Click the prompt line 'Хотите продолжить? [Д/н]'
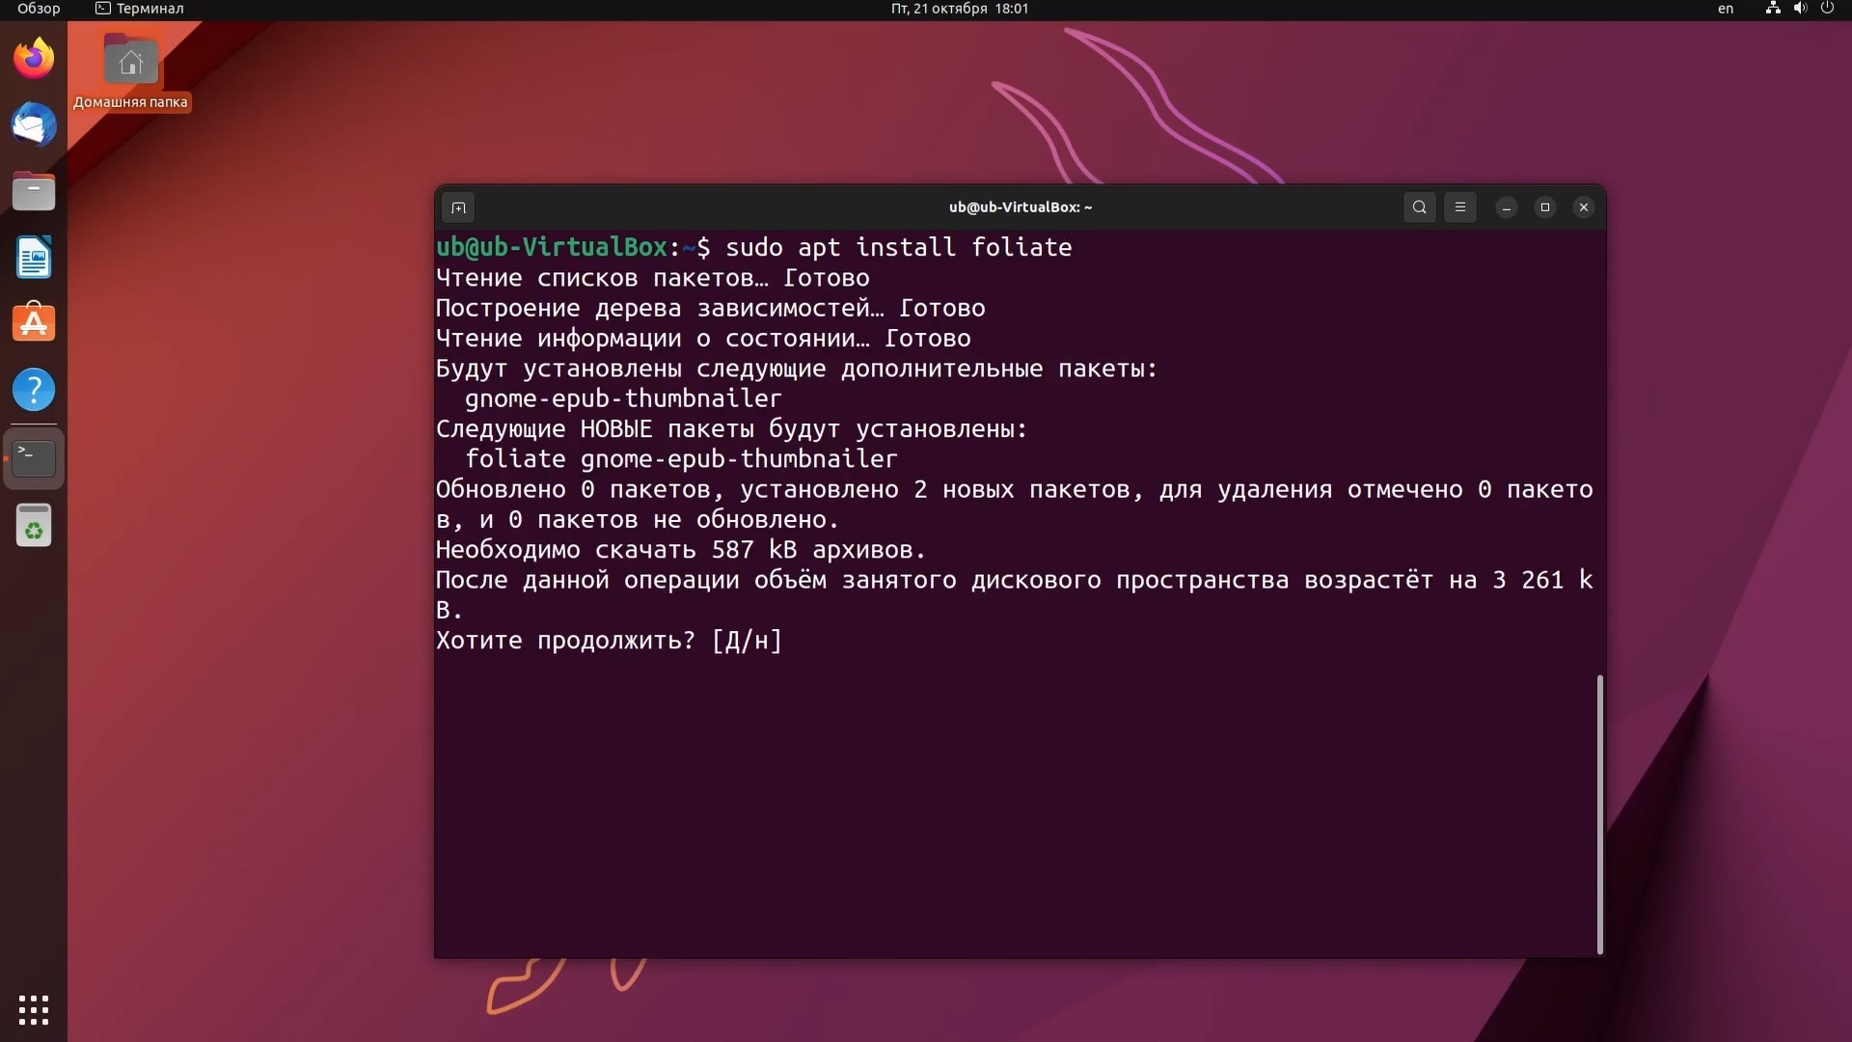Image resolution: width=1852 pixels, height=1042 pixels. click(609, 641)
